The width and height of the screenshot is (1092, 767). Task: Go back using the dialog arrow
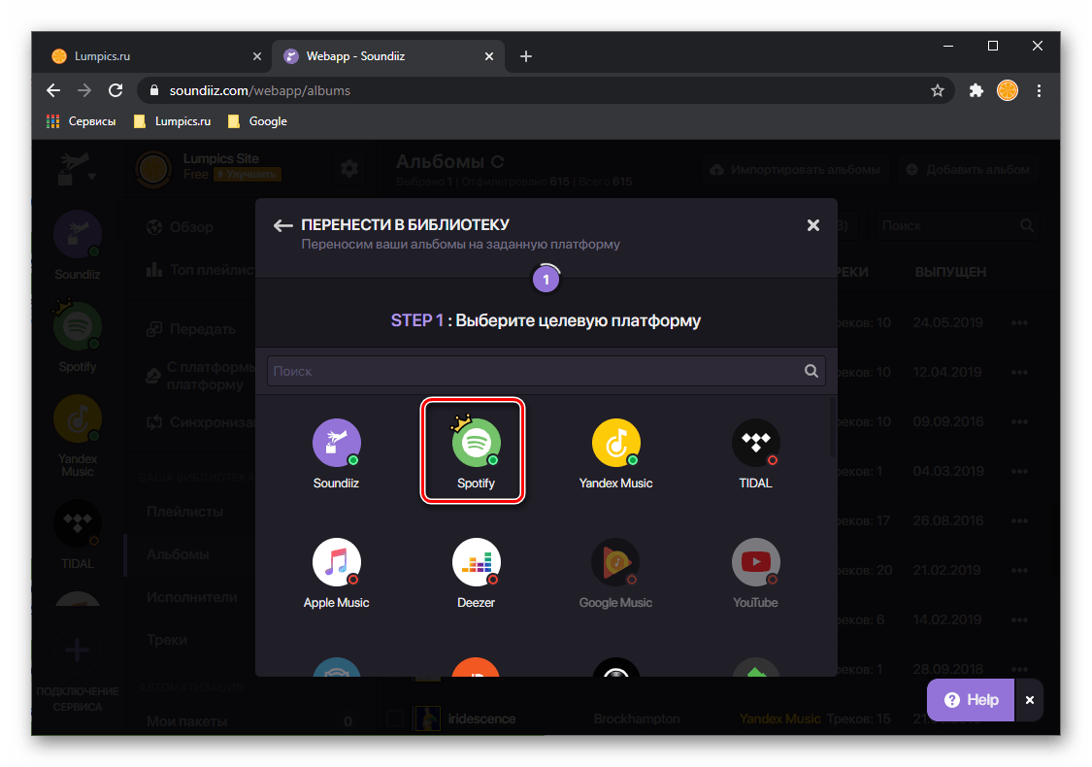(282, 225)
